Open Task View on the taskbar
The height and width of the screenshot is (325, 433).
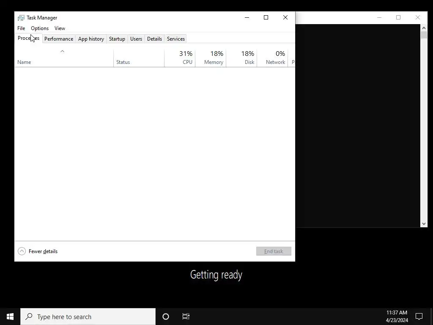pyautogui.click(x=186, y=317)
